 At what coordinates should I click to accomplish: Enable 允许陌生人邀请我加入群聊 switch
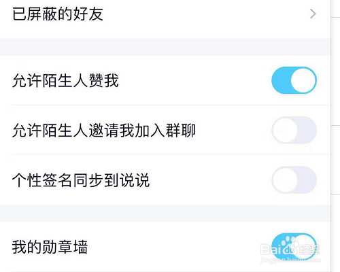294,130
